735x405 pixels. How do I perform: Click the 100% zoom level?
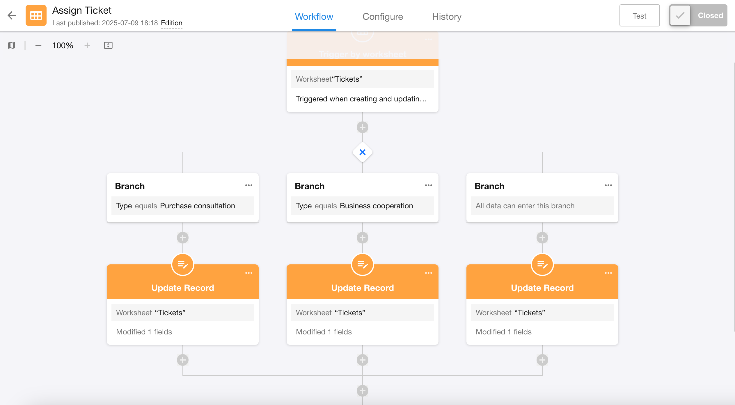click(63, 45)
